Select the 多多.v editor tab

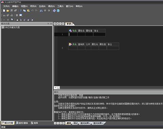70,24
